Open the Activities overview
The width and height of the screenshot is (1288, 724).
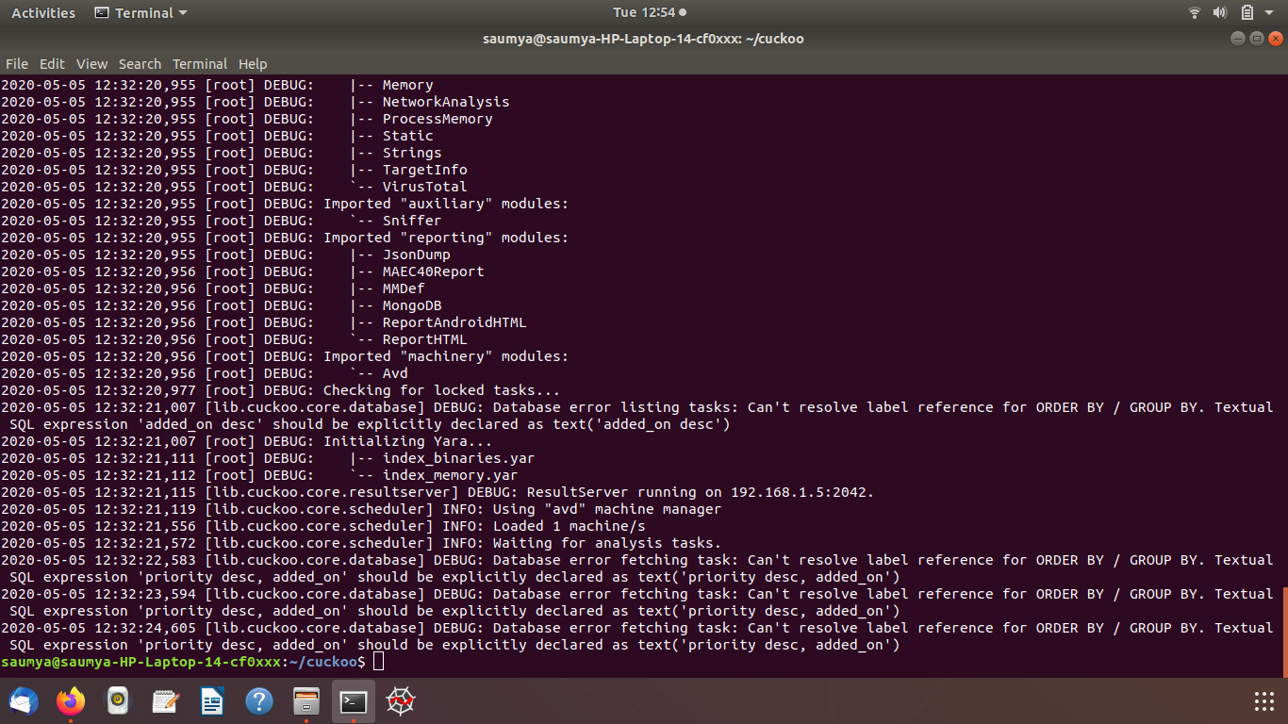point(43,12)
